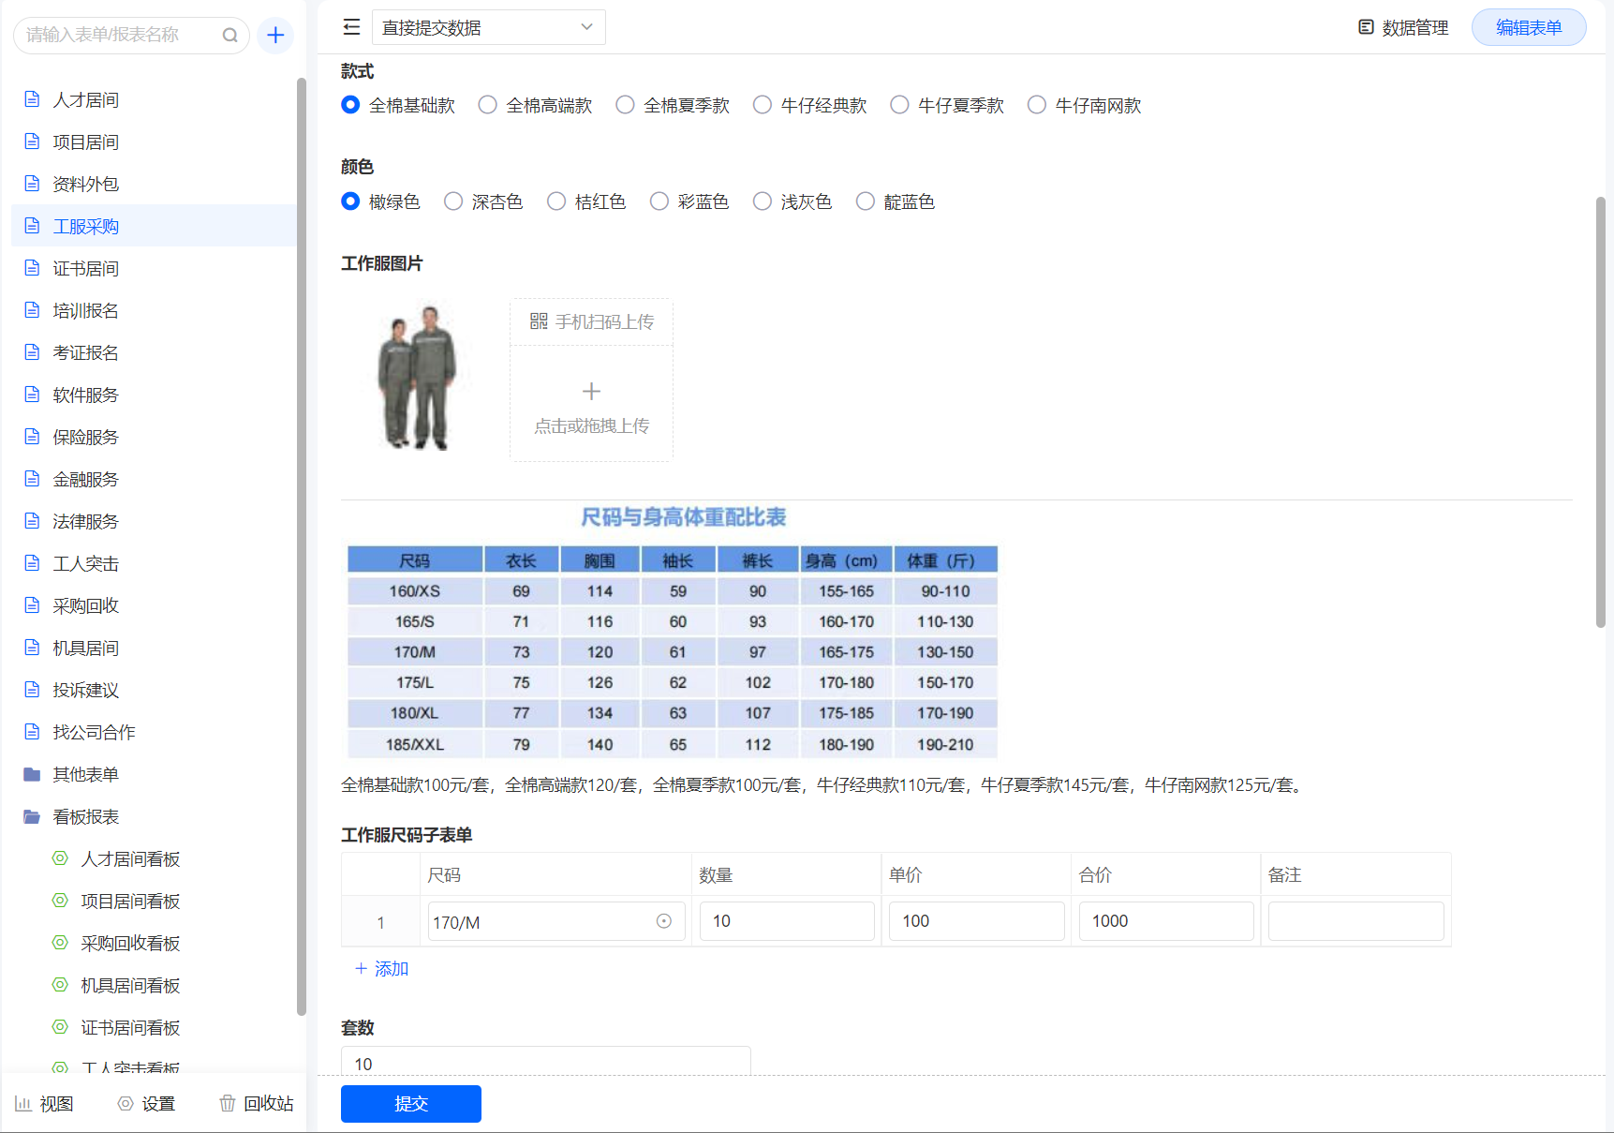Click the 提交 submit button

(410, 1103)
